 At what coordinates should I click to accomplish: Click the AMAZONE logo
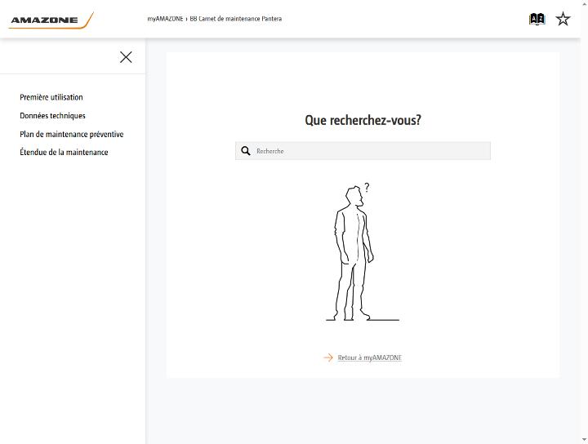tap(51, 20)
